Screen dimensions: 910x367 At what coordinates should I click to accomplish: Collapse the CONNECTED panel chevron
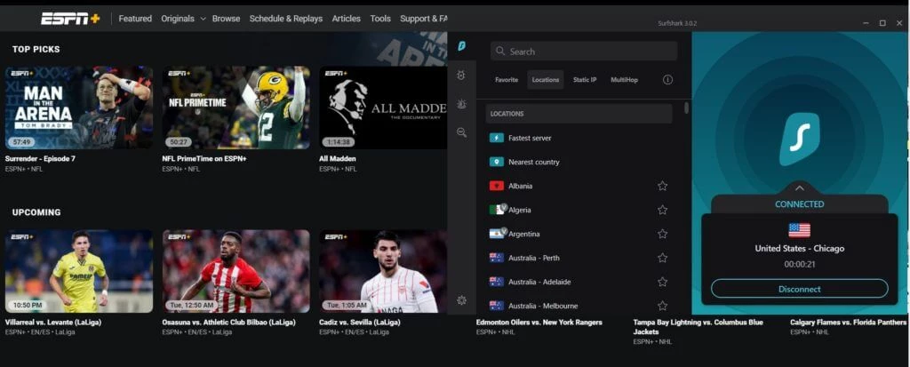pos(799,188)
